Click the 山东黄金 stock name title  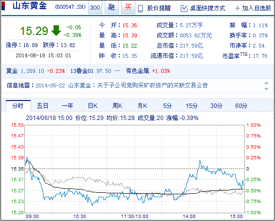click(x=30, y=6)
